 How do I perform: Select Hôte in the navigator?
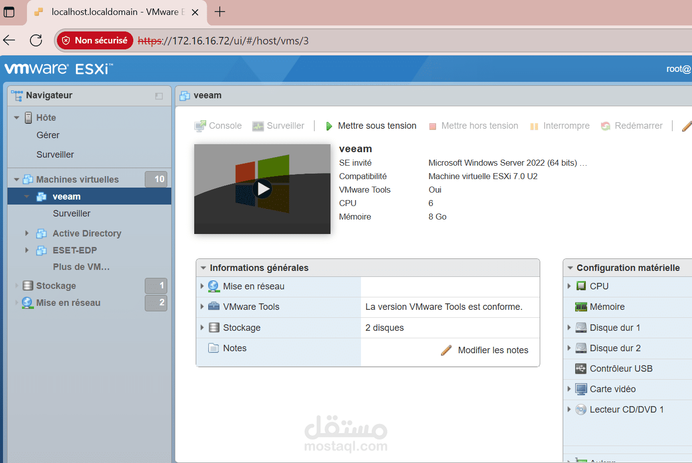coord(46,118)
